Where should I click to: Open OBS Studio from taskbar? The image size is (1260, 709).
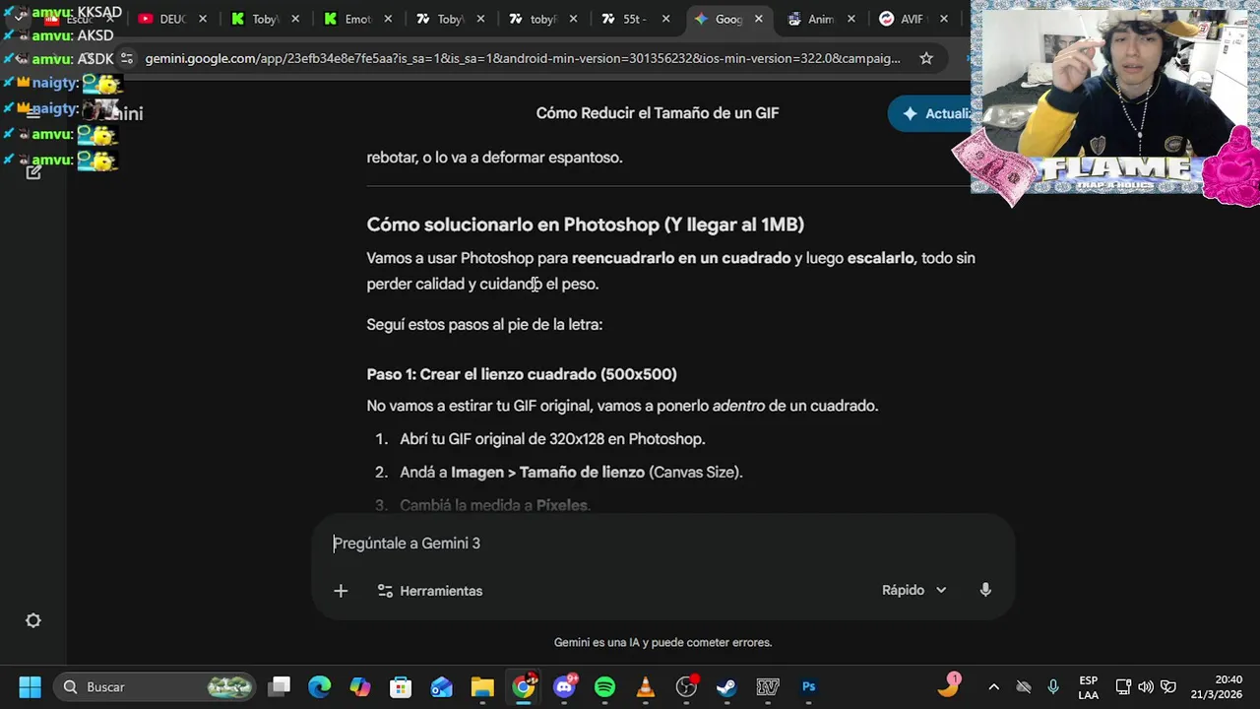click(686, 686)
